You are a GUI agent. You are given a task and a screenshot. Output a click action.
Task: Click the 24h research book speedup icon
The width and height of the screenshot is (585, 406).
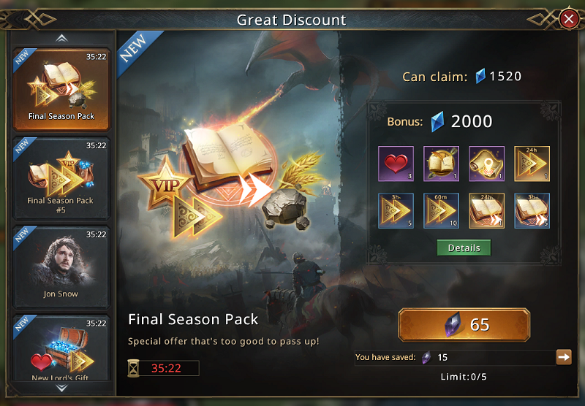(x=486, y=210)
